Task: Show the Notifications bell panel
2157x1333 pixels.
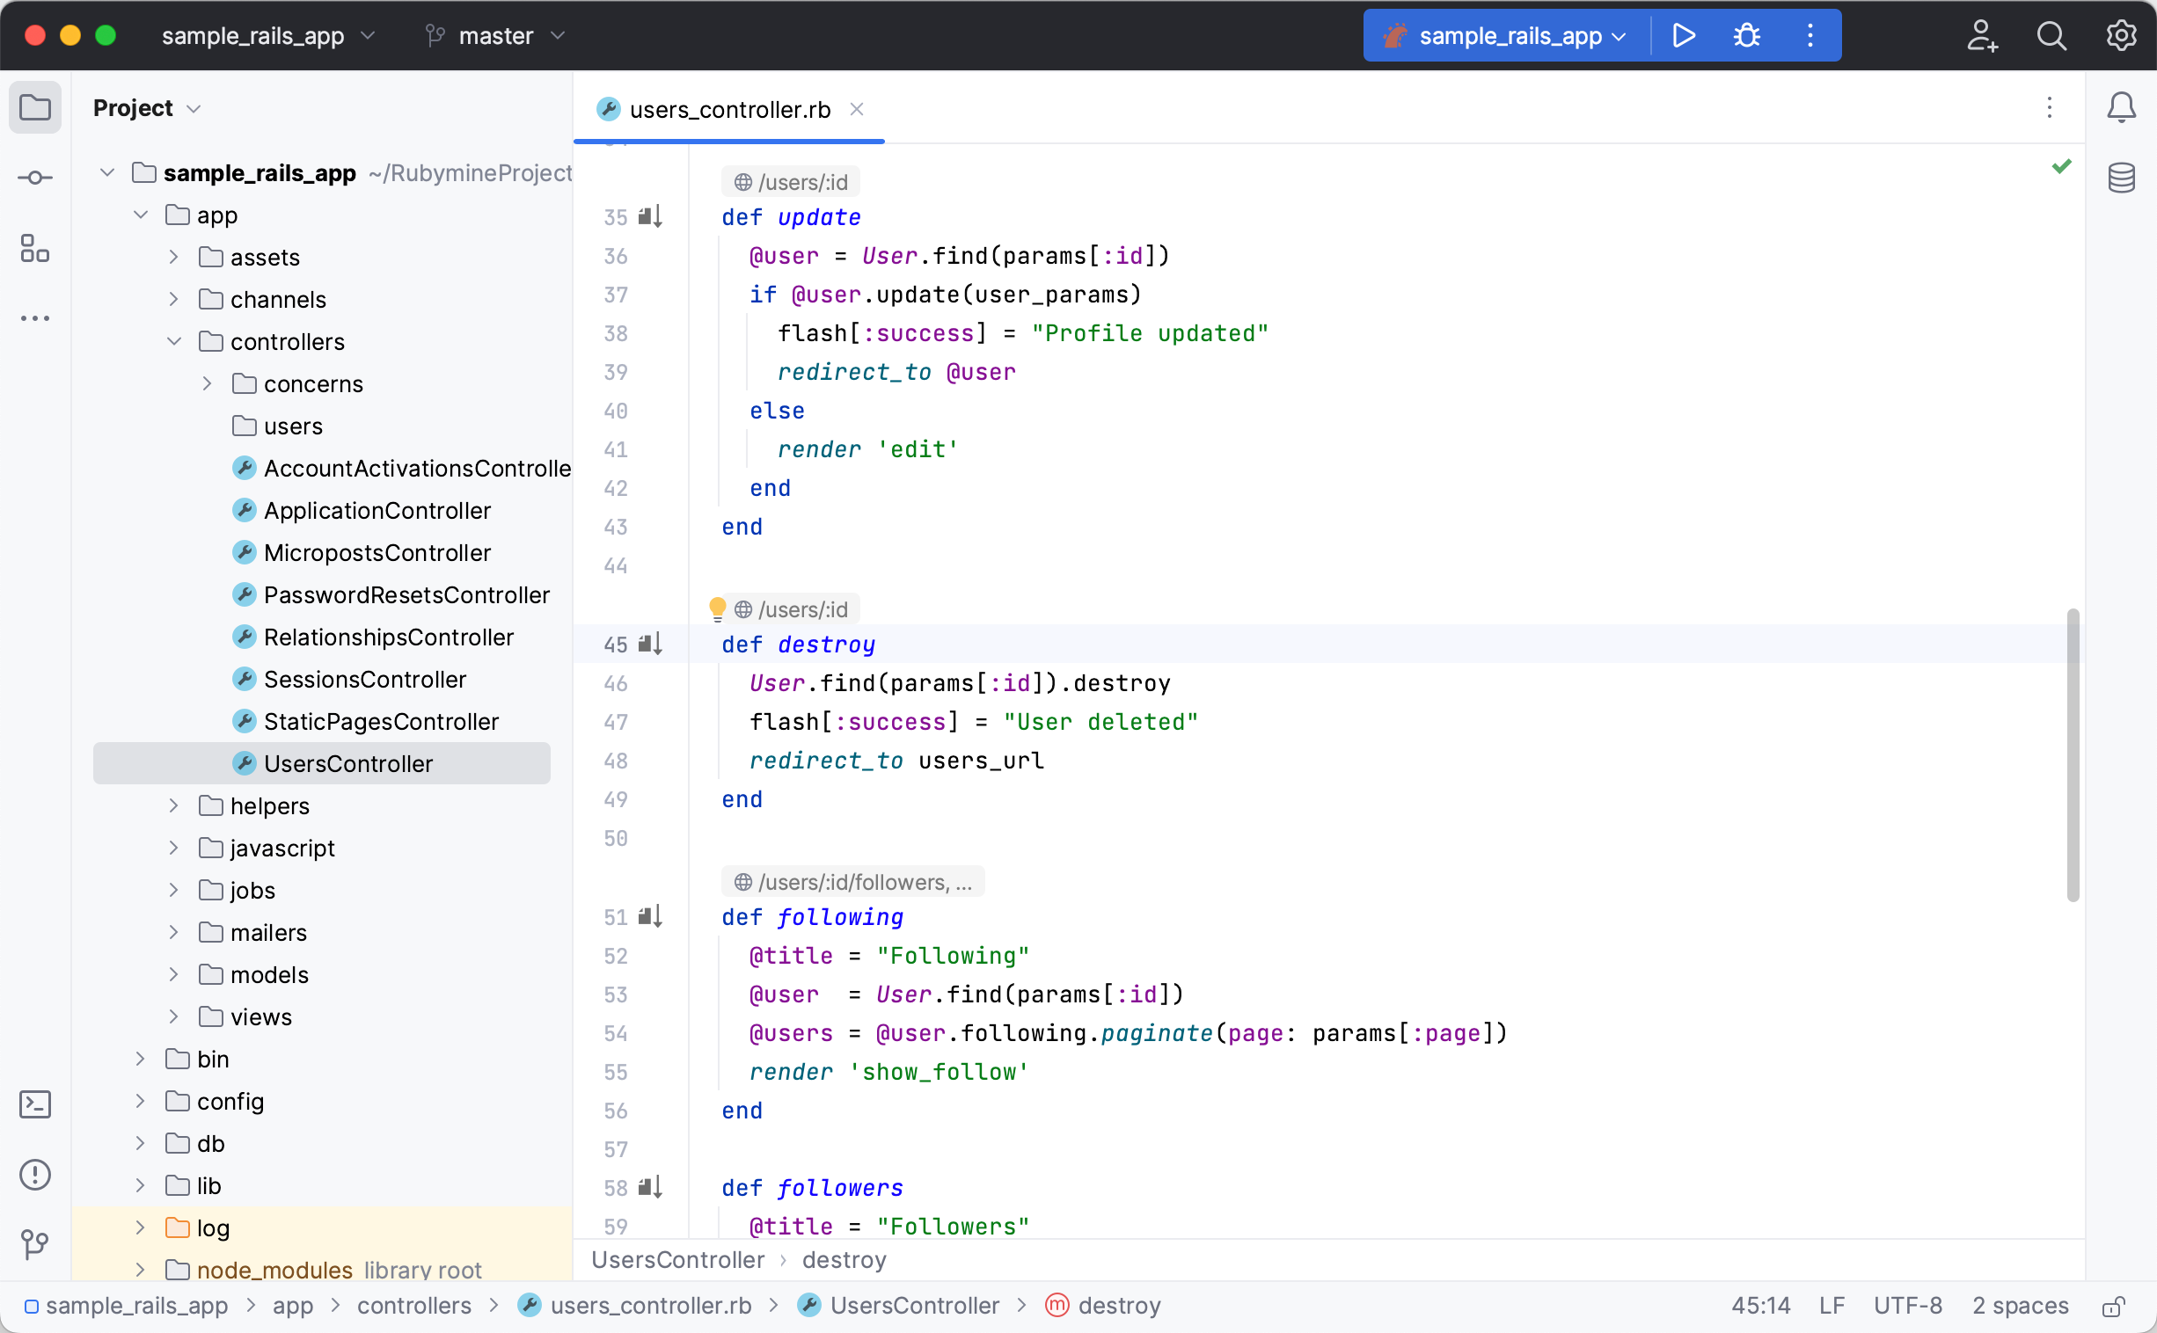Action: 2121,107
